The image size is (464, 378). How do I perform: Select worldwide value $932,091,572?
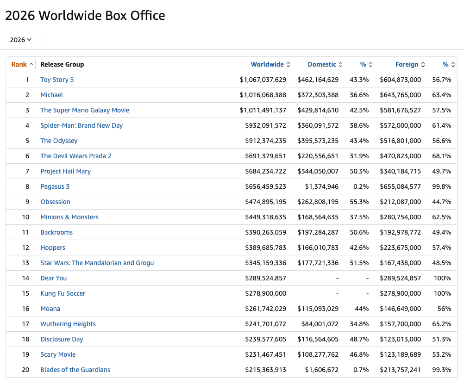(x=265, y=125)
